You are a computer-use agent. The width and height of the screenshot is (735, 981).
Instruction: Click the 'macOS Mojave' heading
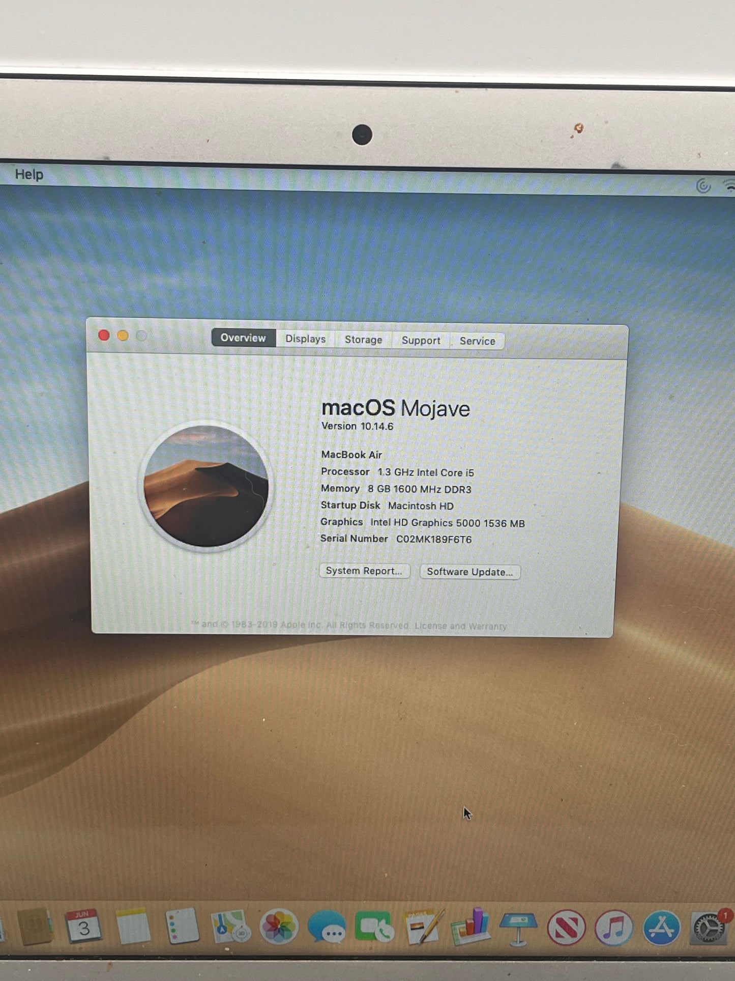[x=396, y=408]
